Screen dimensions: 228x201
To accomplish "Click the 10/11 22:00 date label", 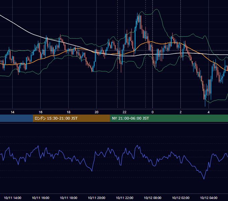I will [124, 198].
